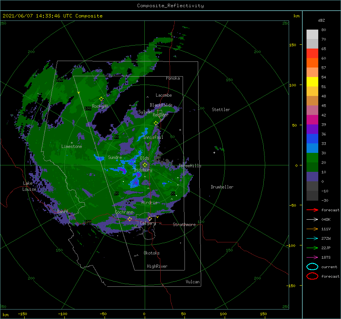This screenshot has height=319, width=341.
Task: Click the yellow diamond marker near RockyMH
Action: click(x=101, y=99)
